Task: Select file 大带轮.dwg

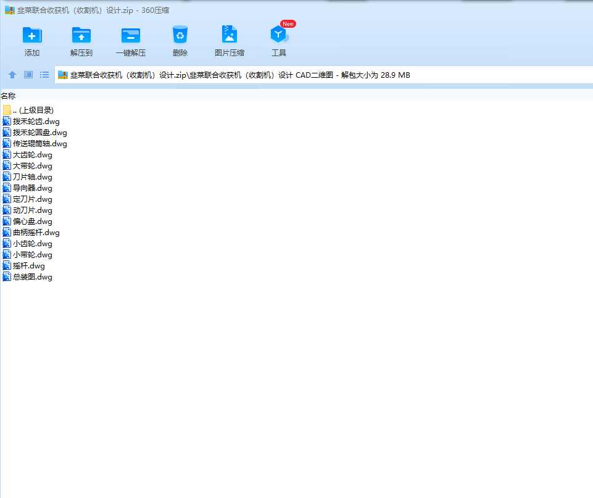Action: (x=27, y=166)
